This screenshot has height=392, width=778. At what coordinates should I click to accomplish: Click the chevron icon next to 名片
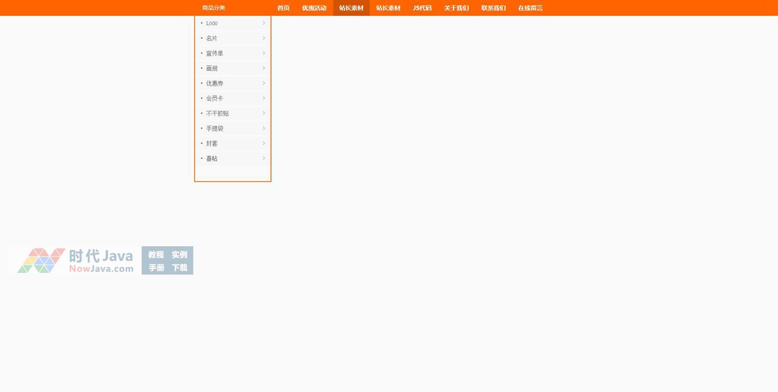point(264,38)
